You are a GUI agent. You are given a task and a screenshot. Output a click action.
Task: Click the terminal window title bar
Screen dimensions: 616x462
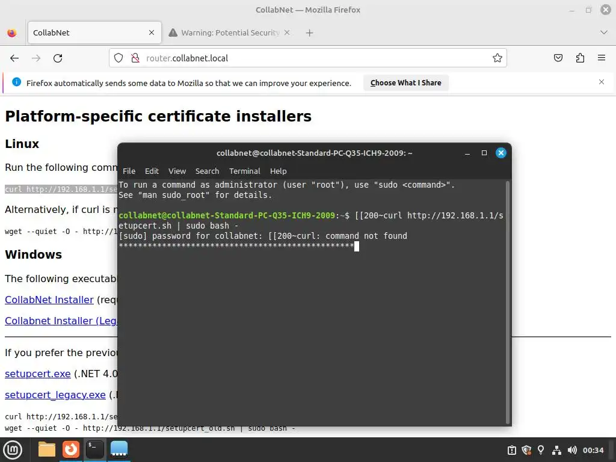coord(314,153)
